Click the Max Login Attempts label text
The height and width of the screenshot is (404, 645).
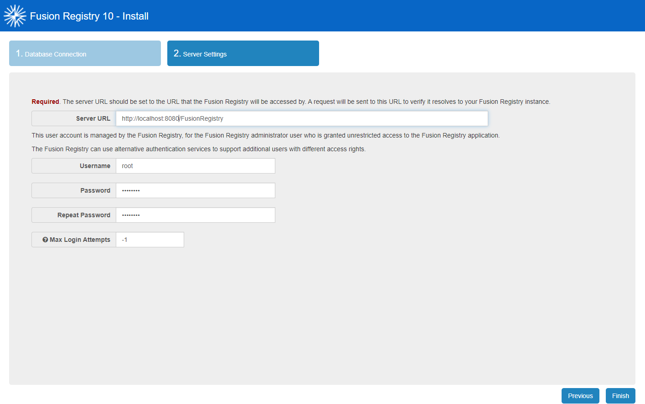[x=80, y=240]
